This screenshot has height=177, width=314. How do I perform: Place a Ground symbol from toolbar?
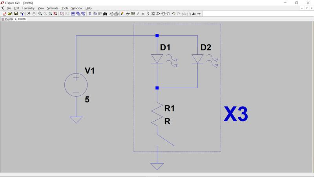point(128,14)
